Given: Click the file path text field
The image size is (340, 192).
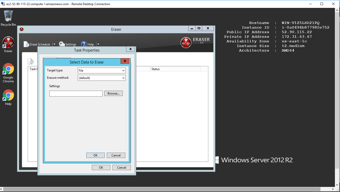Looking at the screenshot, I should coord(76,93).
